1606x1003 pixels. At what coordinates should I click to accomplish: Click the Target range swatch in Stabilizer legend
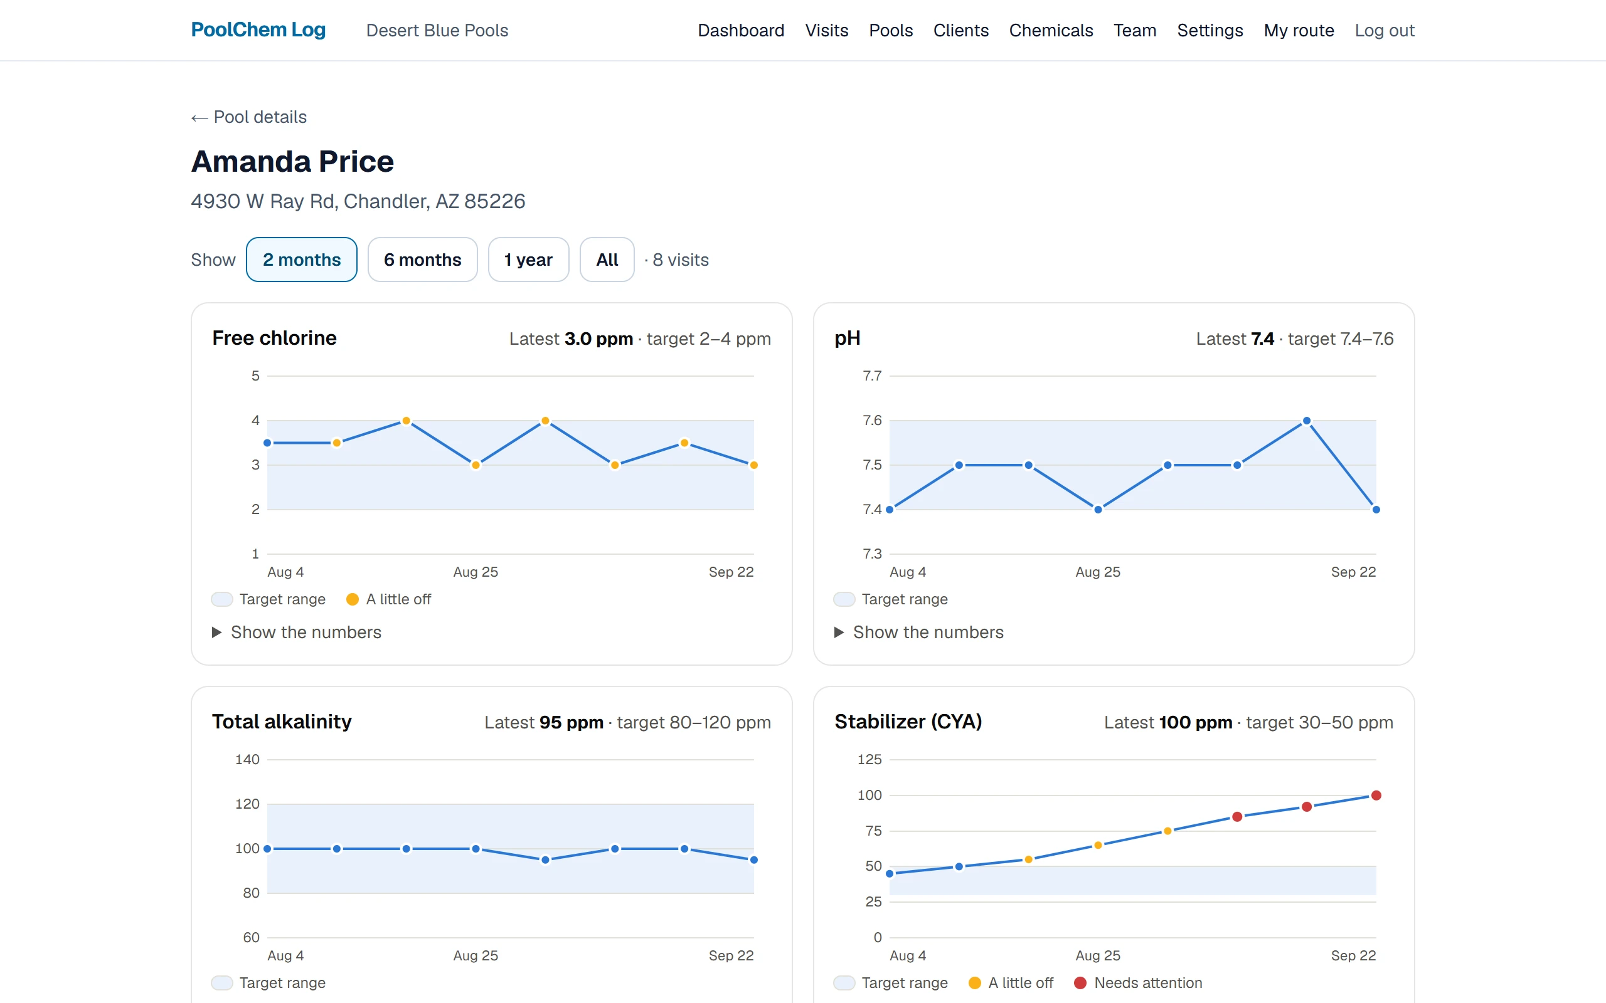coord(844,982)
